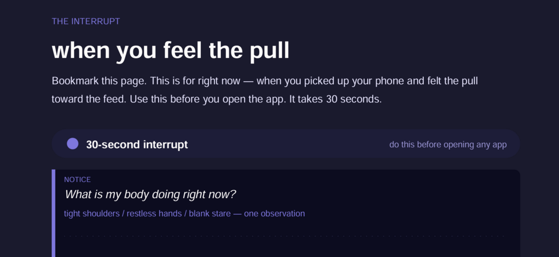Click the purple circle beside 30-second interrupt
The image size is (559, 257).
[73, 144]
